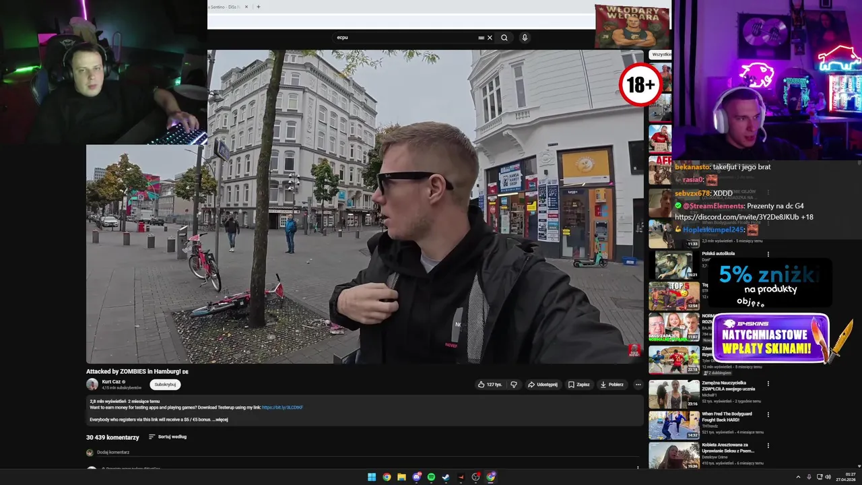Expand the description with ...więcej
Image resolution: width=862 pixels, height=485 pixels.
pyautogui.click(x=220, y=420)
